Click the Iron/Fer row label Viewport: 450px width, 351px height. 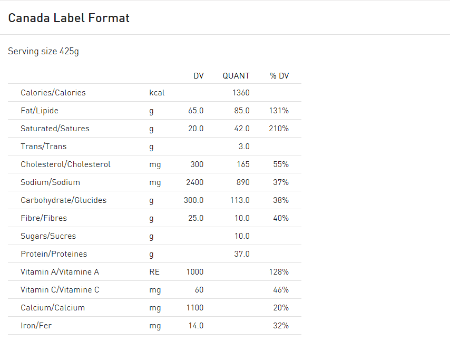coord(36,326)
